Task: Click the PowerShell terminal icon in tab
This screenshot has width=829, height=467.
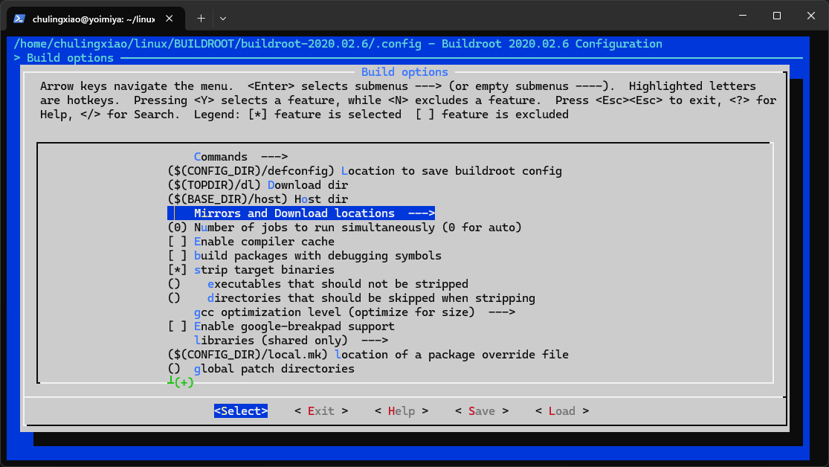Action: (19, 19)
